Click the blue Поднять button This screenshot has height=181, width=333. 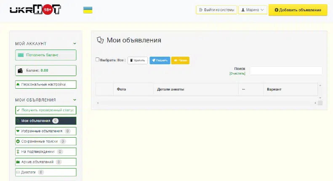coord(160,60)
